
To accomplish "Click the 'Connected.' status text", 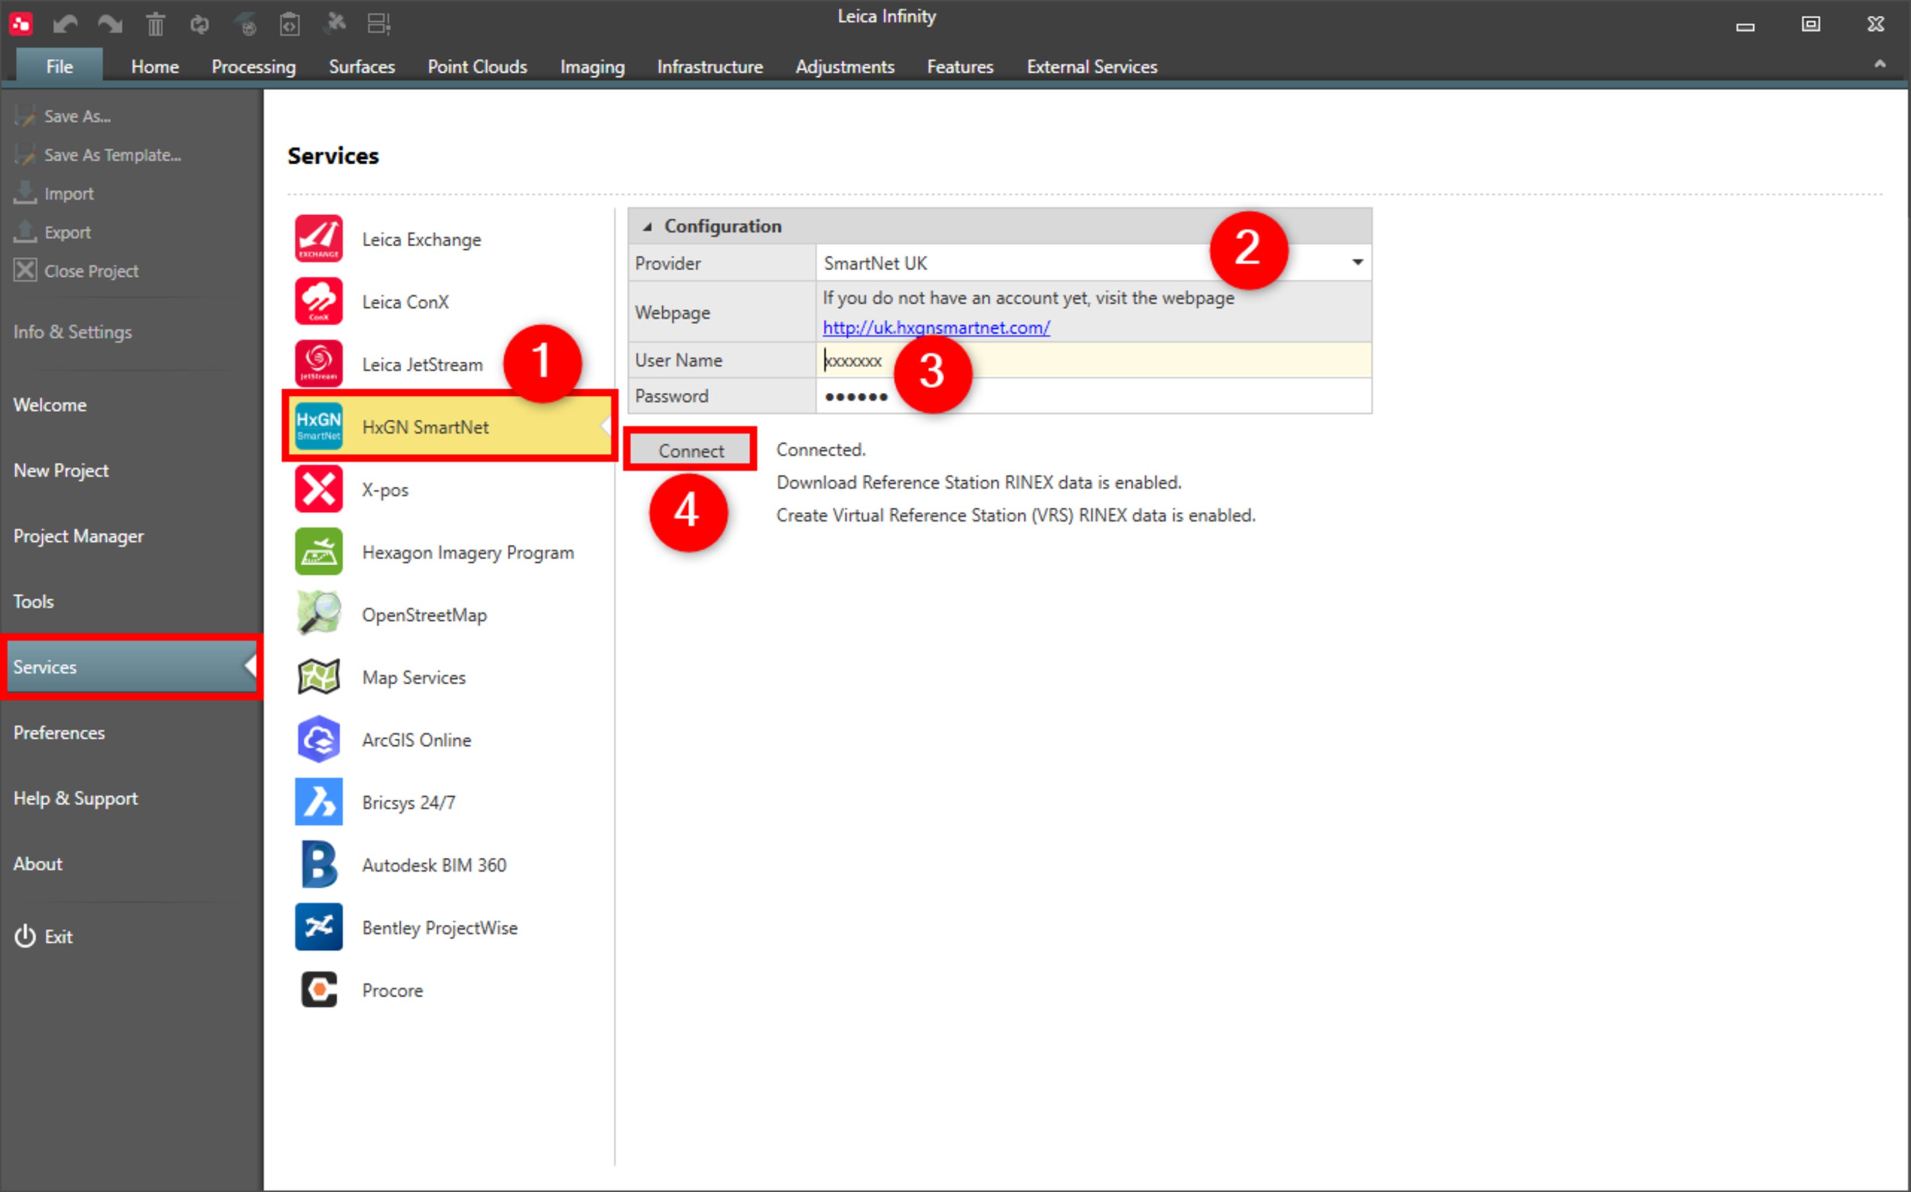I will point(820,449).
